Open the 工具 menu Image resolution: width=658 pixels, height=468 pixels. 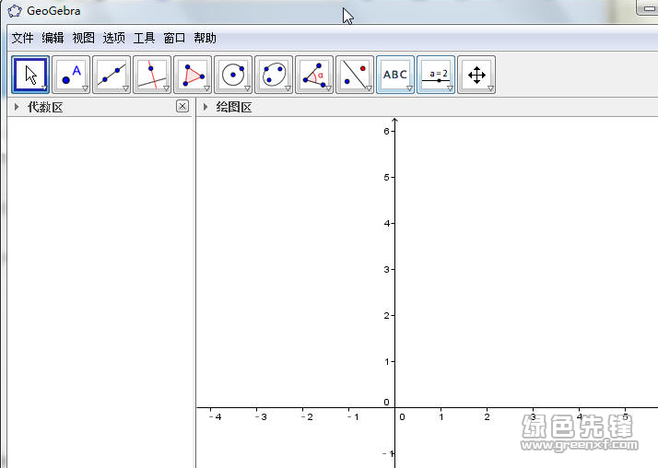[145, 38]
